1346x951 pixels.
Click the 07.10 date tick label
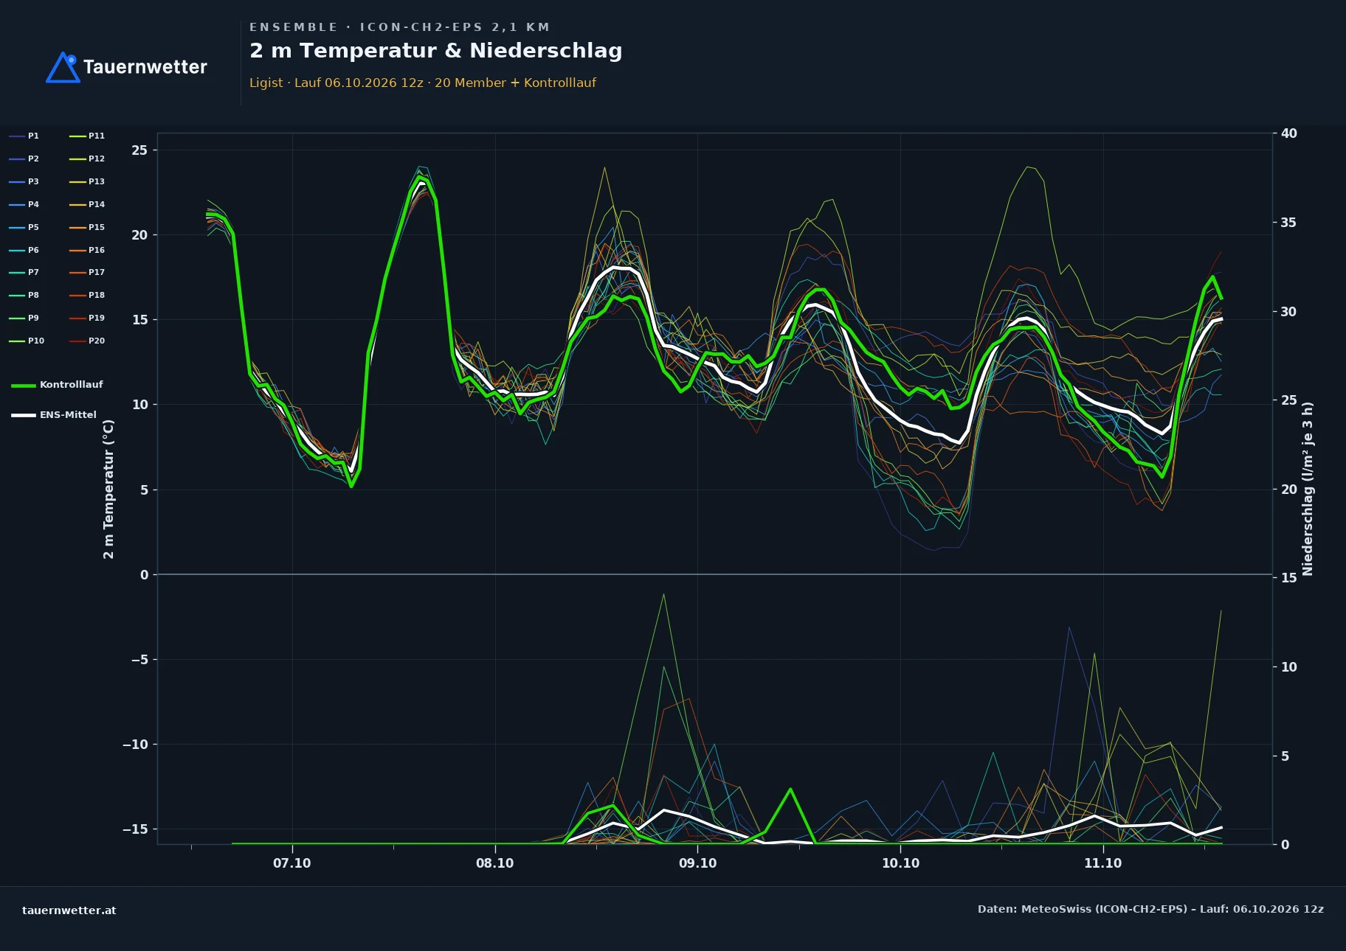[x=292, y=863]
